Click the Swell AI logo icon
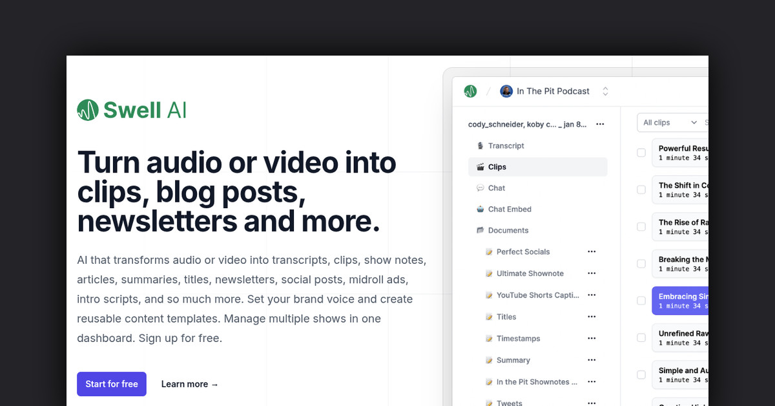Screen dimensions: 775x406 (87, 110)
